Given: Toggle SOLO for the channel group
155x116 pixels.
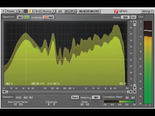Looking at the screenshot, I should [x=67, y=11].
